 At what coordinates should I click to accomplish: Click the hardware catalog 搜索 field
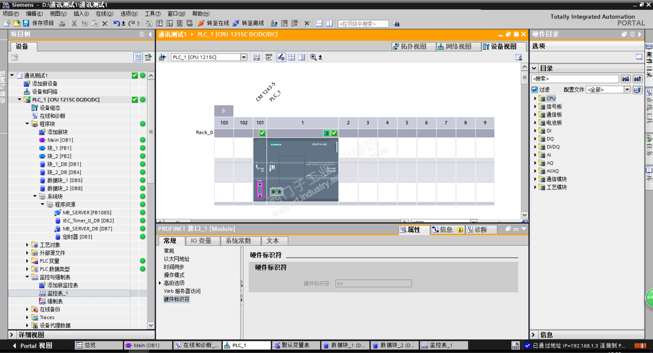pyautogui.click(x=575, y=79)
